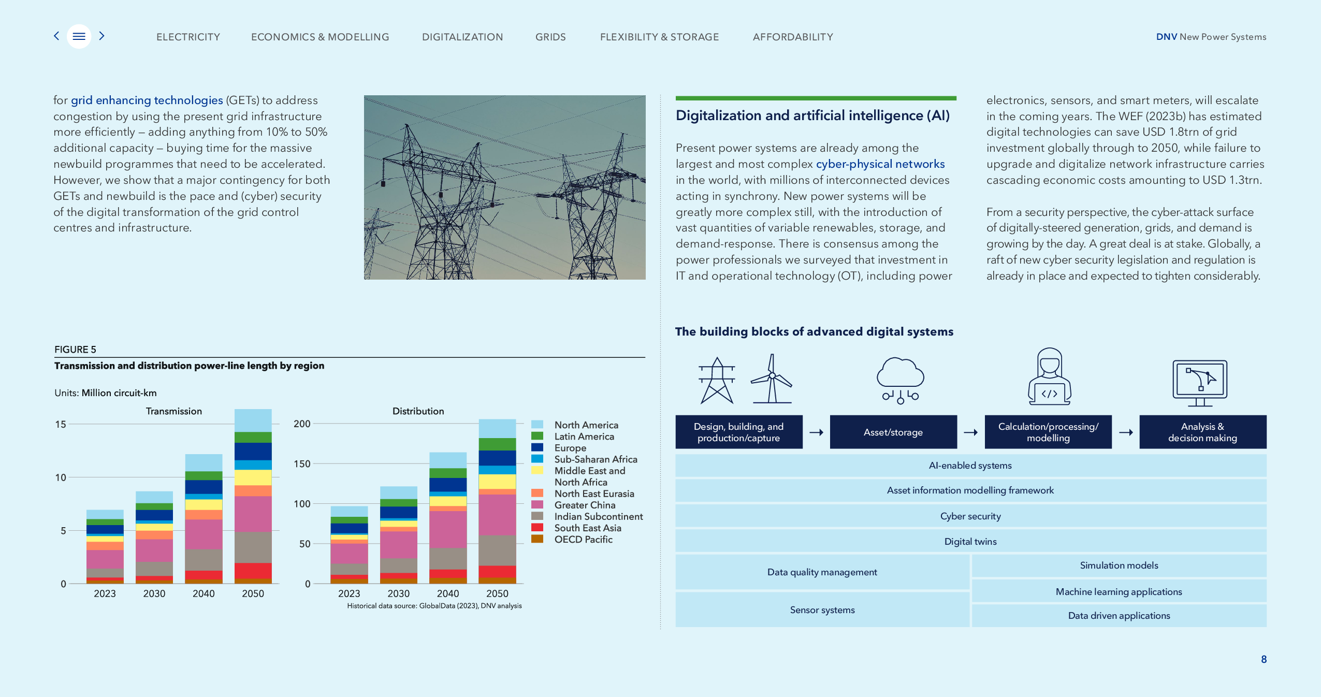Follow the grid enhancing technologies link
Viewport: 1321px width, 697px height.
(147, 100)
